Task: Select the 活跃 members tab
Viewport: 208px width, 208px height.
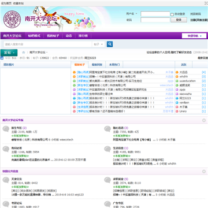Action: (x=184, y=65)
